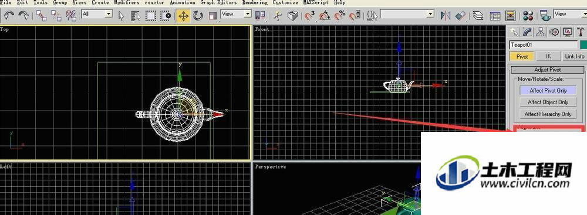587x215 pixels.
Task: Click the Undo arrow icon
Action: coord(9,16)
